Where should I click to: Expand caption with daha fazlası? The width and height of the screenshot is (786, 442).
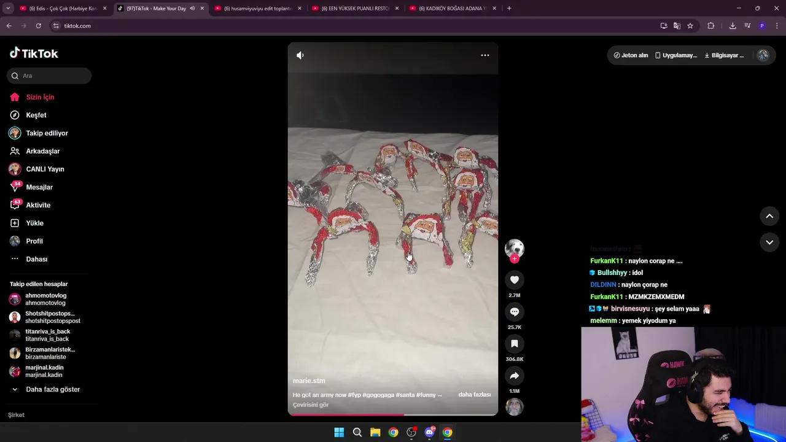click(474, 395)
